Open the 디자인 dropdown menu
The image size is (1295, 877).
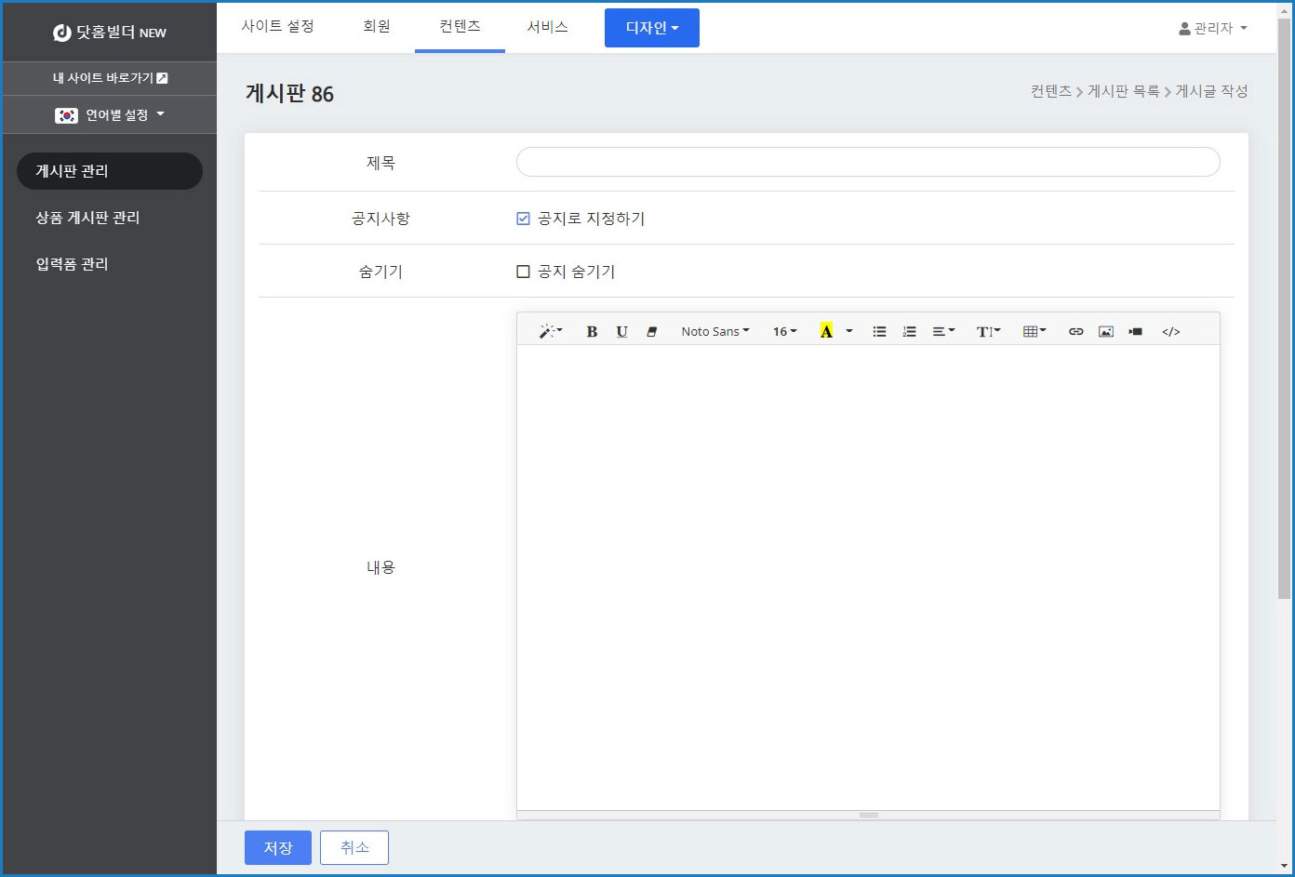[x=651, y=28]
